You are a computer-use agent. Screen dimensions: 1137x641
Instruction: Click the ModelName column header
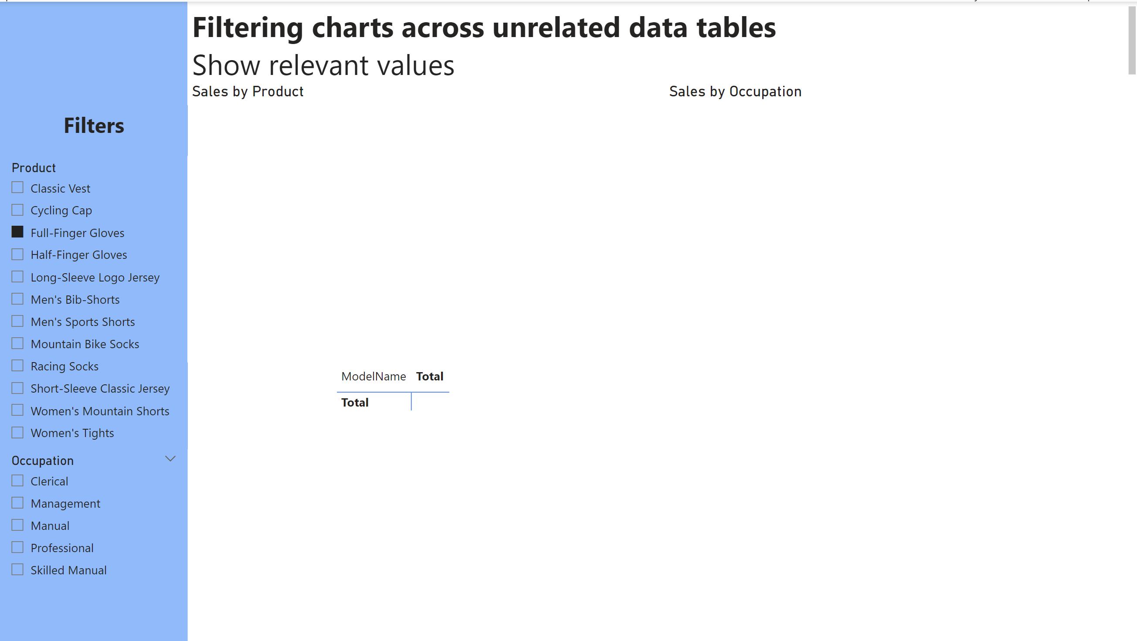(x=373, y=376)
